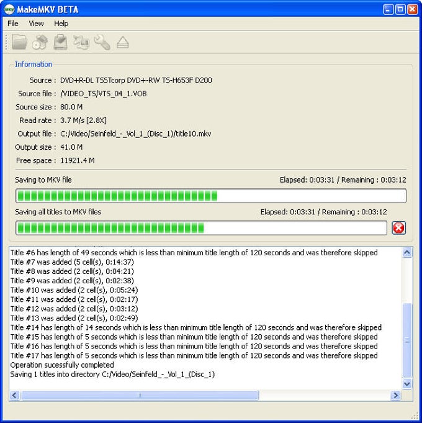Open the File menu
This screenshot has width=422, height=423.
click(x=12, y=24)
